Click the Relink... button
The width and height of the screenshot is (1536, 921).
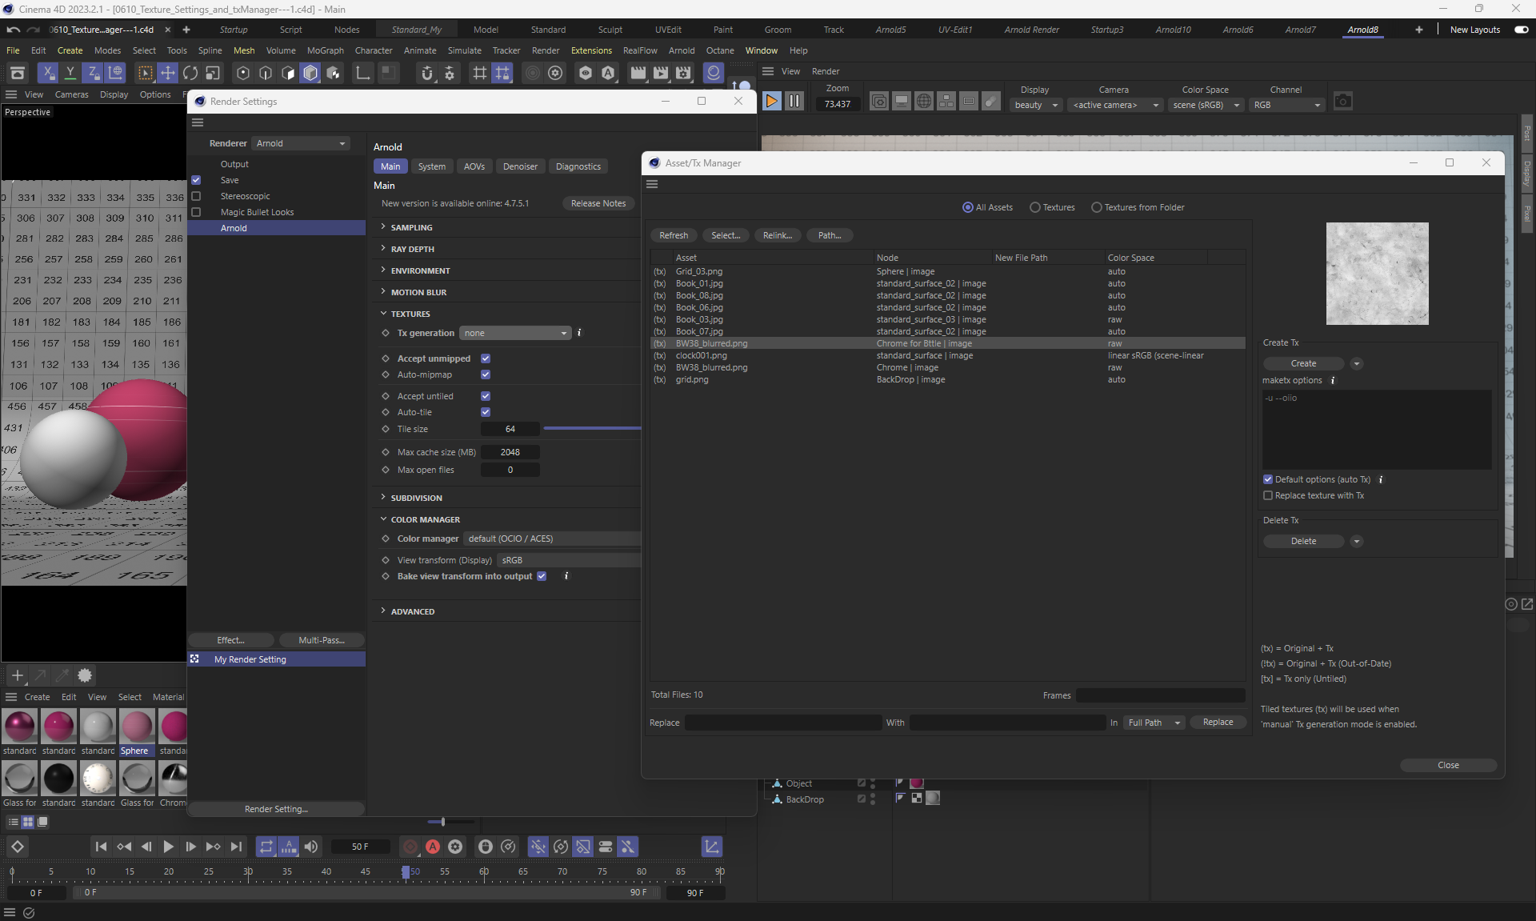[x=777, y=235]
